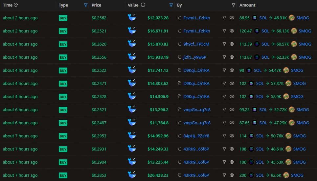This screenshot has width=317, height=181.
Task: Copy the 84pHj...PZaY8 wallet address
Action: [x=179, y=136]
